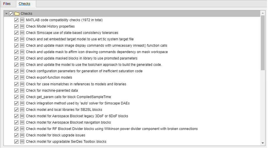Toggle checkbox for Aerospace Blockset navigation blocks
Image resolution: width=269 pixels, height=148 pixels.
16,122
